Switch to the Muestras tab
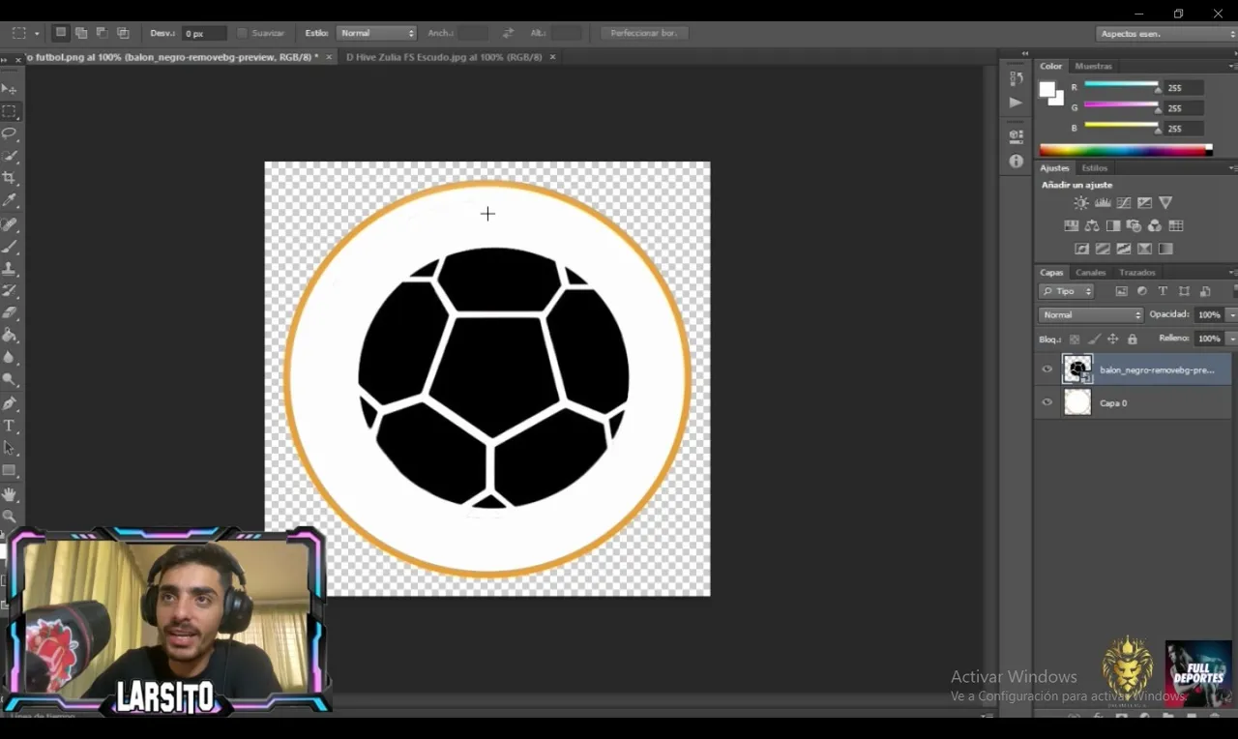The image size is (1238, 739). pyautogui.click(x=1093, y=66)
